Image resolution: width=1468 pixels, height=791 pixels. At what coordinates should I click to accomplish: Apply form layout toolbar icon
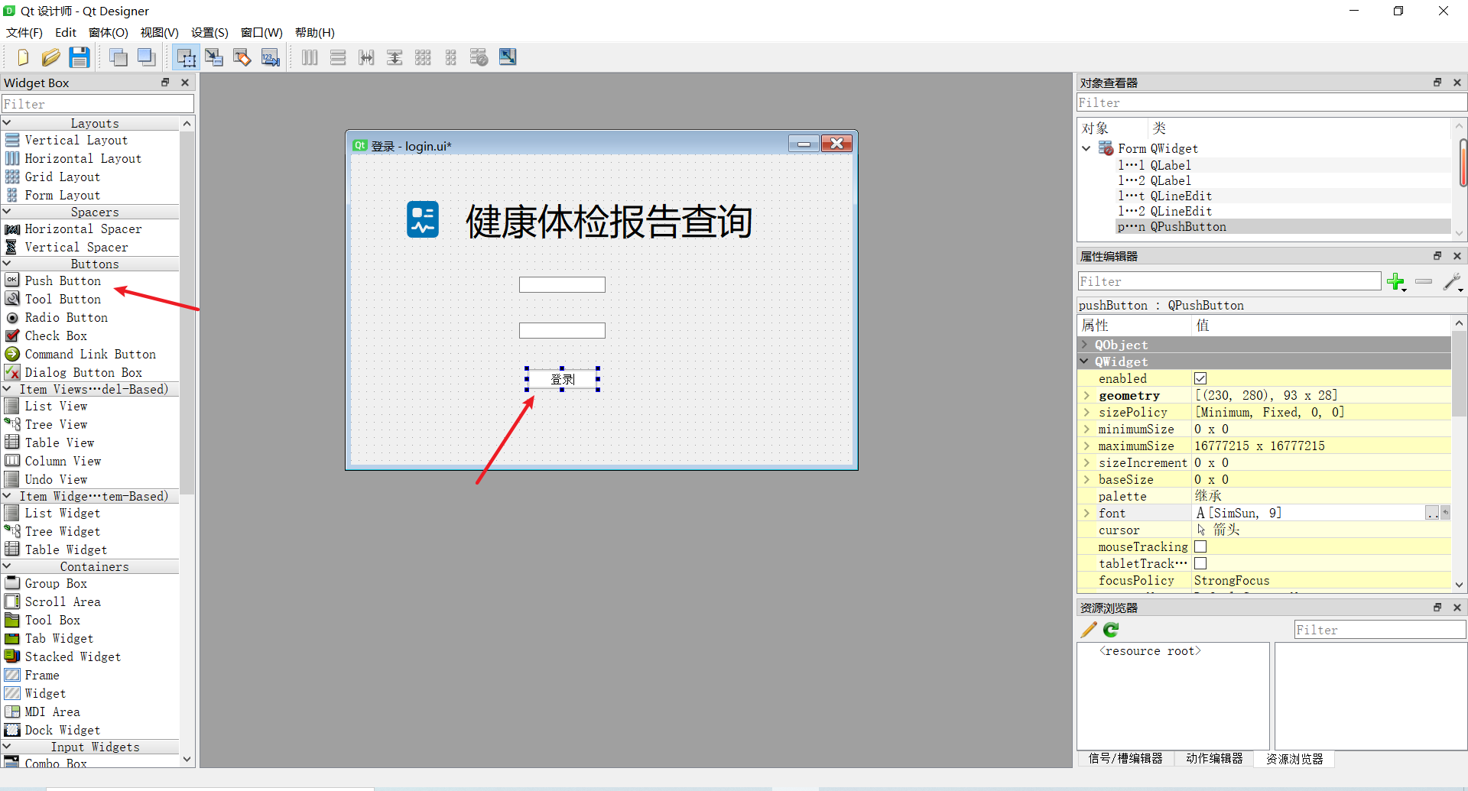point(451,57)
